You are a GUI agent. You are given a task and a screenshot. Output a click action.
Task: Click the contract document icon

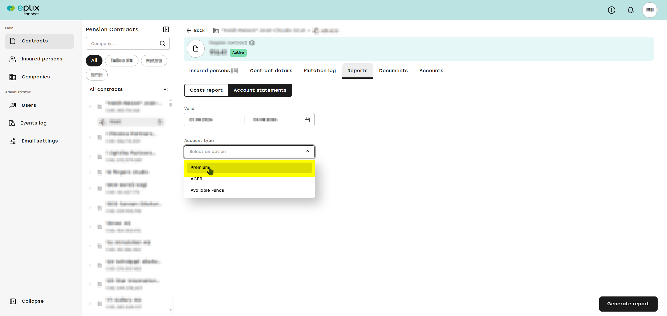[x=196, y=49]
